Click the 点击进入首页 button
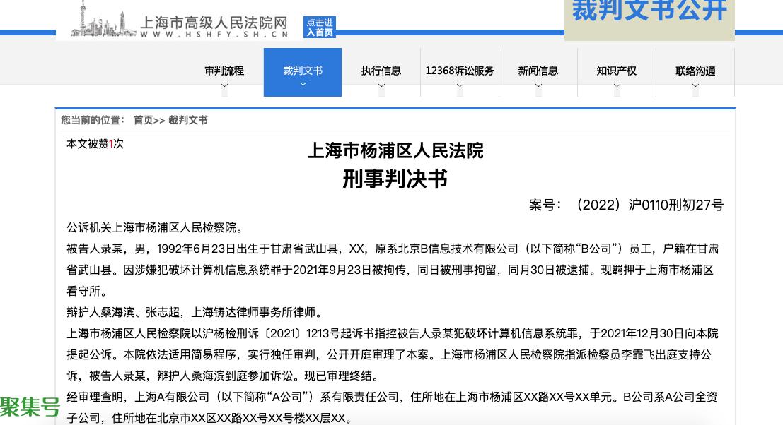The image size is (783, 425). (x=320, y=28)
